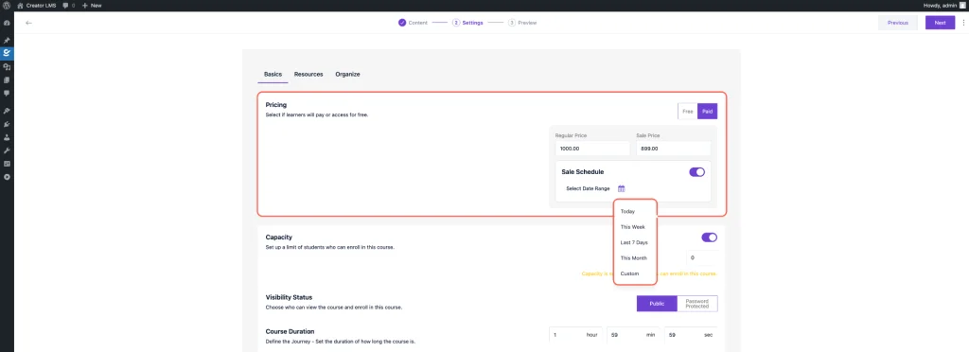Open the Pages icon in sidebar
Viewport: 969px width, 352px height.
click(x=7, y=79)
